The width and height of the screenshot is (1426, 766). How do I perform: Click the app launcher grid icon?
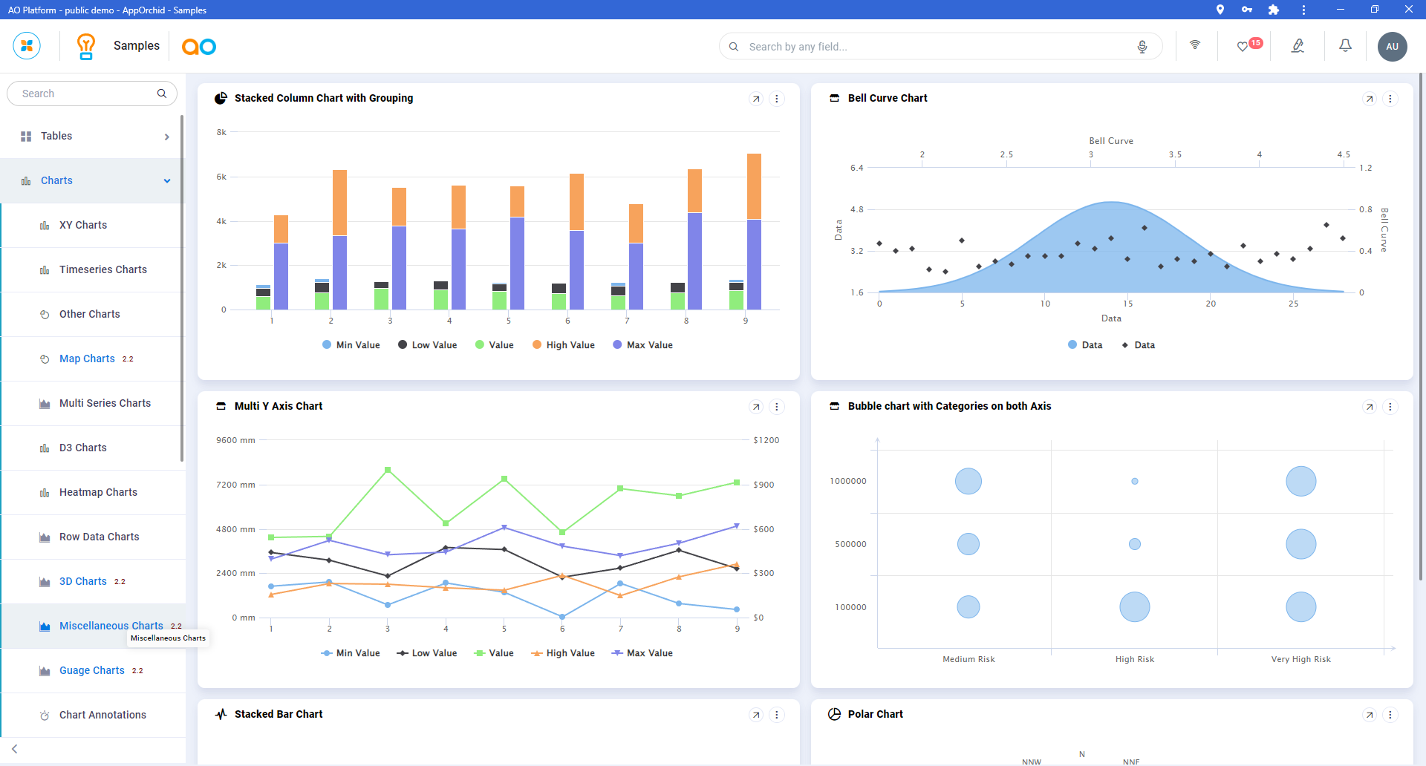27,46
